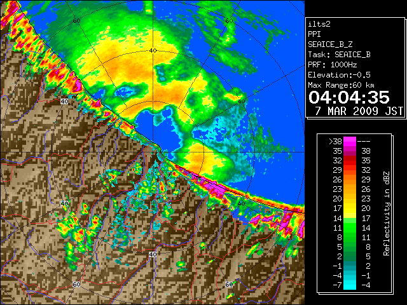
Task: Click the radar site name "ilts2"
Action: click(319, 24)
